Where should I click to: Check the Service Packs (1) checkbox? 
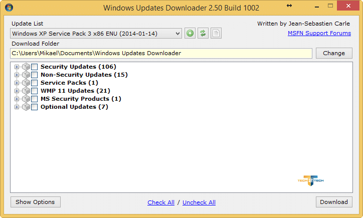click(34, 83)
